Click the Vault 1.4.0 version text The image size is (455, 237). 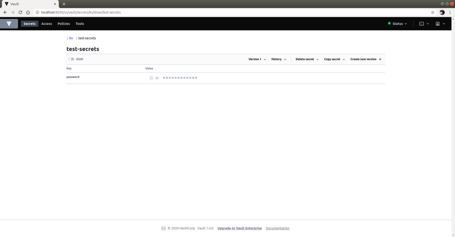coord(205,228)
